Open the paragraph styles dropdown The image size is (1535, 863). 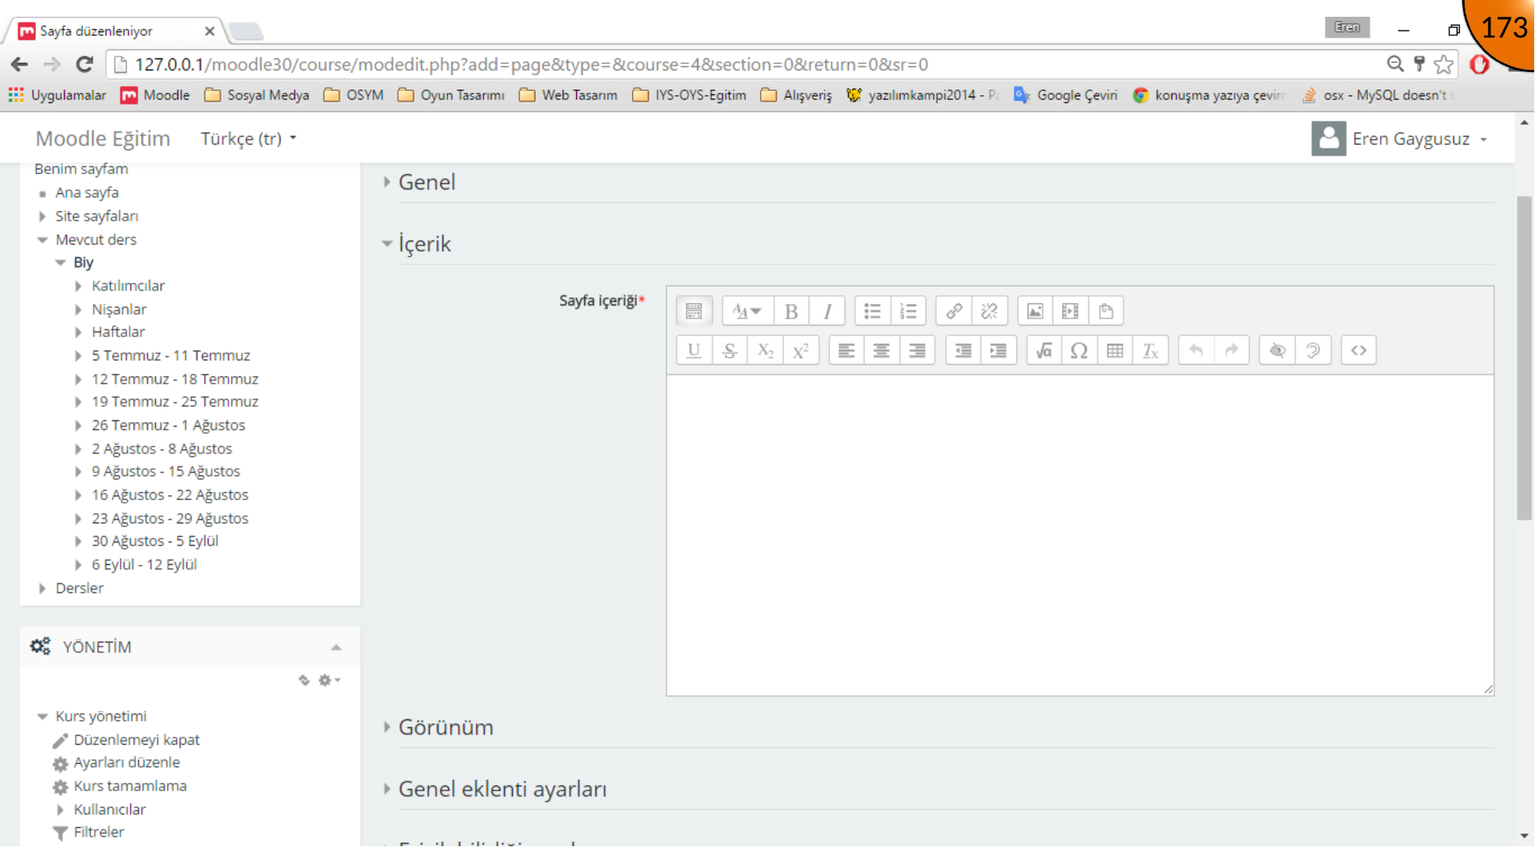747,311
